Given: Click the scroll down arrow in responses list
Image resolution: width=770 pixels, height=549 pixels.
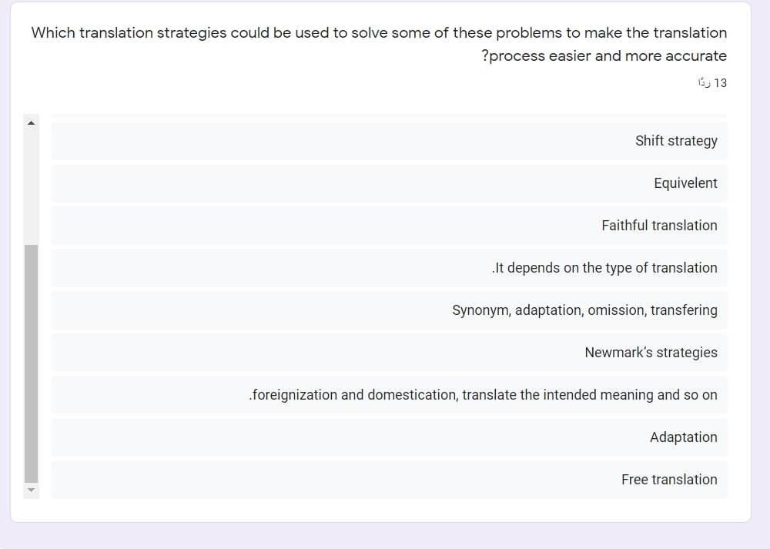Looking at the screenshot, I should pos(31,490).
